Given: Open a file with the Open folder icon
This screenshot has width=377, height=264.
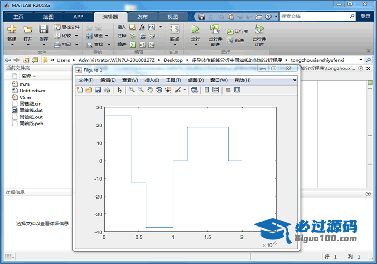Looking at the screenshot, I should pyautogui.click(x=27, y=30).
